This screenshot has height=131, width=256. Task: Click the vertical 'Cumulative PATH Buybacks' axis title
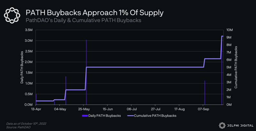[x=236, y=67]
